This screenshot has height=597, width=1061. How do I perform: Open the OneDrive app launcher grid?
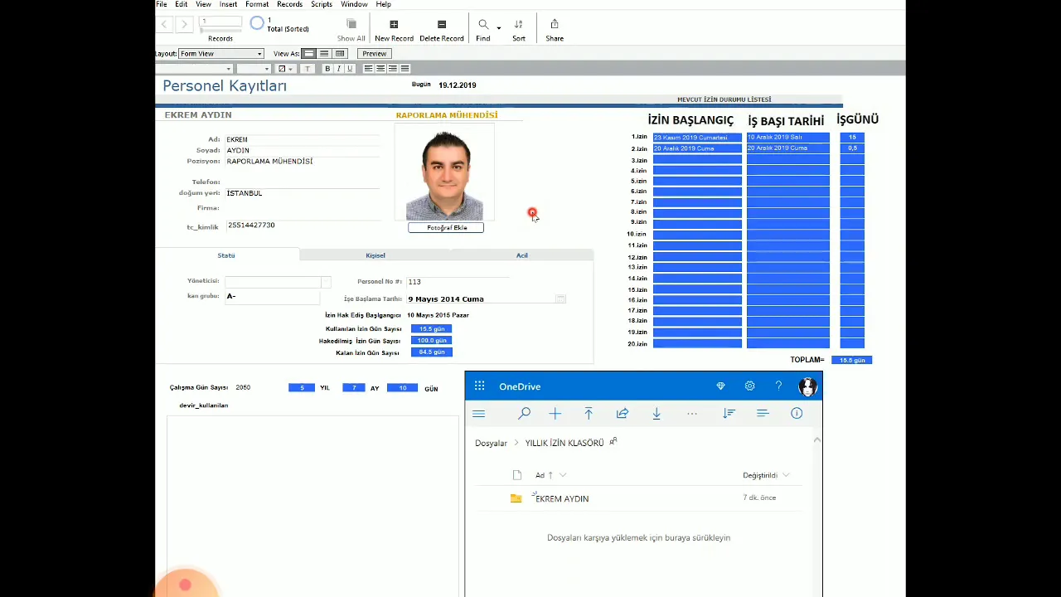click(479, 386)
